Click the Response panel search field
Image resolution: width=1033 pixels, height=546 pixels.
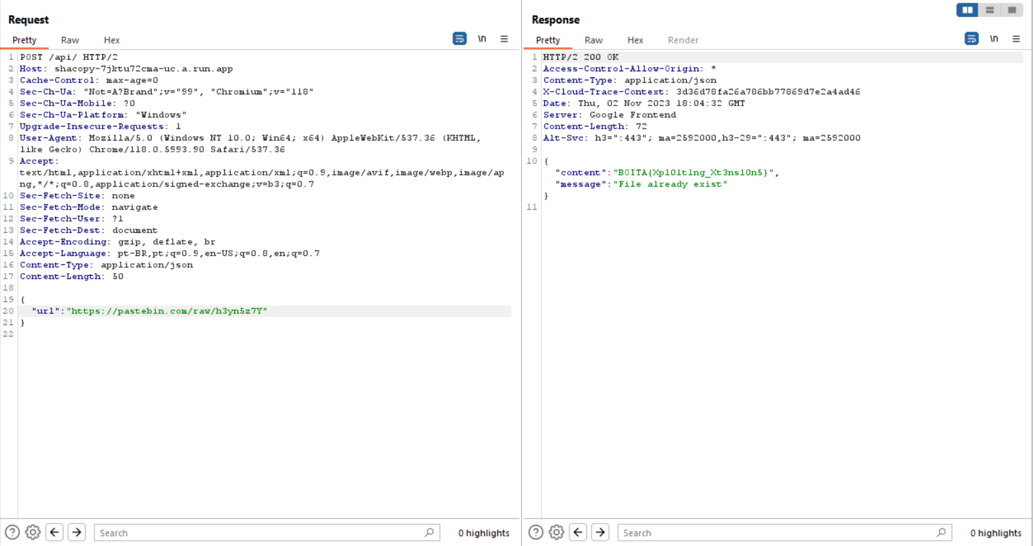point(784,533)
